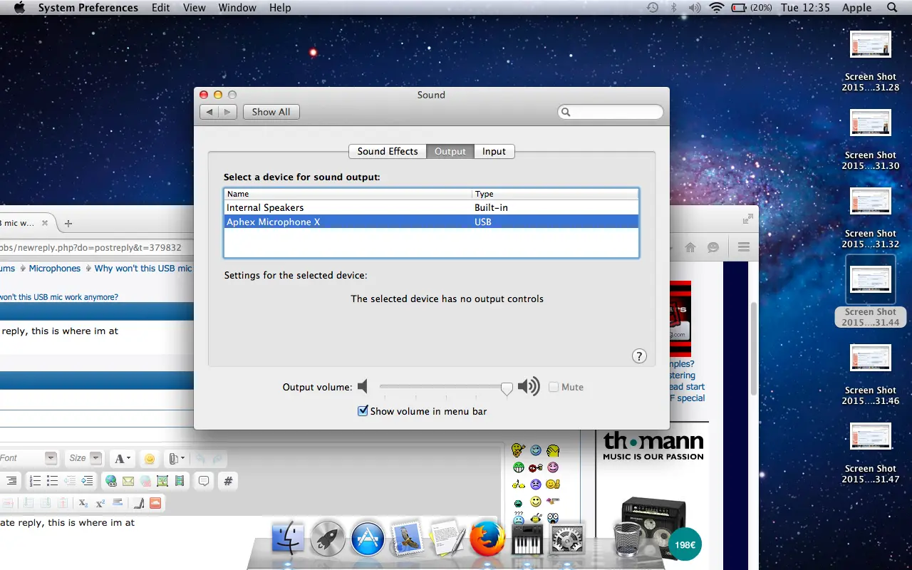Open the attachment paperclip dropdown

176,459
